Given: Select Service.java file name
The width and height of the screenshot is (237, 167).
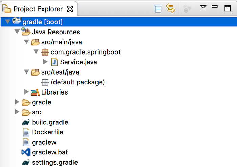Looking at the screenshot, I should pyautogui.click(x=79, y=62).
